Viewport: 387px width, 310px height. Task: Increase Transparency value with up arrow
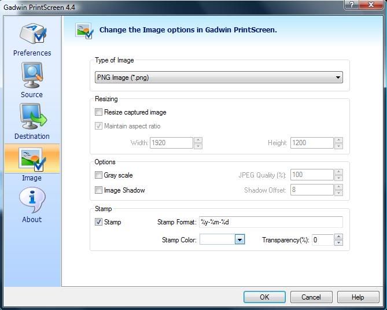338,237
